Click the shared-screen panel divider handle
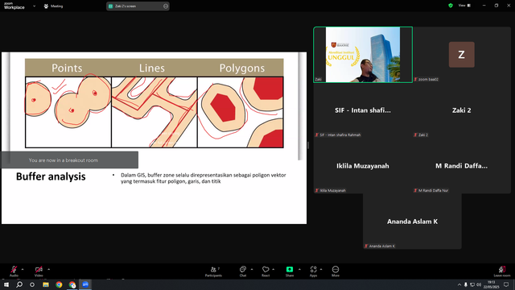Viewport: 515px width, 290px height. pos(308,145)
